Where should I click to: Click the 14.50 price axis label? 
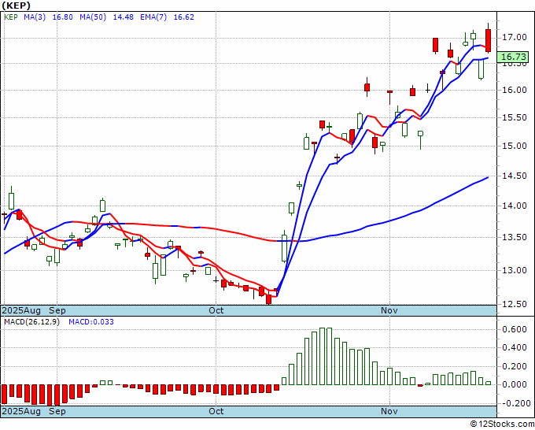[515, 176]
